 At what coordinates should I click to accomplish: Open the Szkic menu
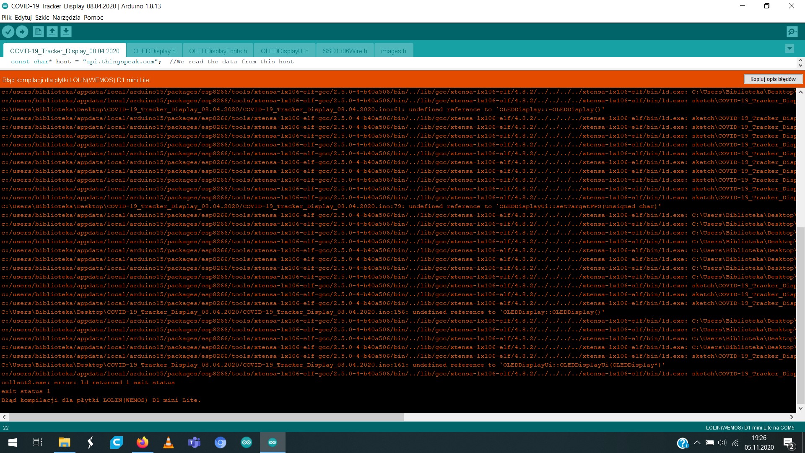point(42,18)
